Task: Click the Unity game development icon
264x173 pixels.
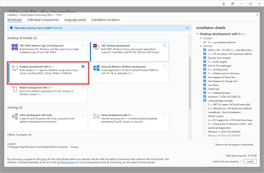Action: pyautogui.click(x=15, y=117)
